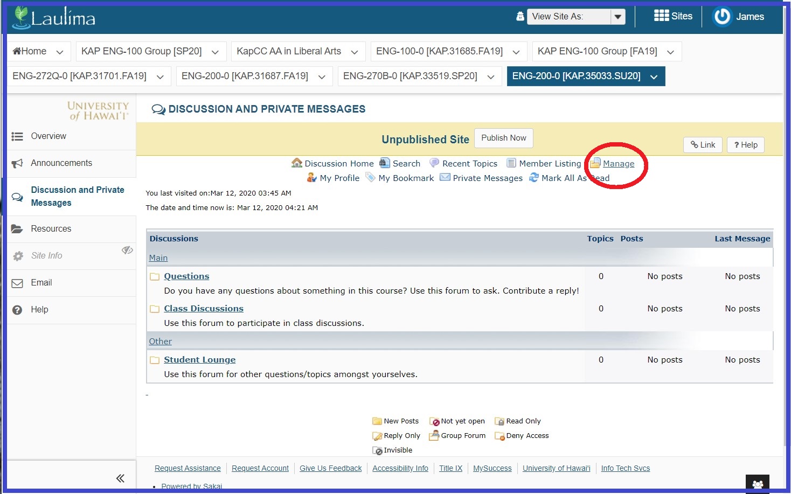Open the Student Lounge forum
The width and height of the screenshot is (791, 494).
[x=199, y=360]
